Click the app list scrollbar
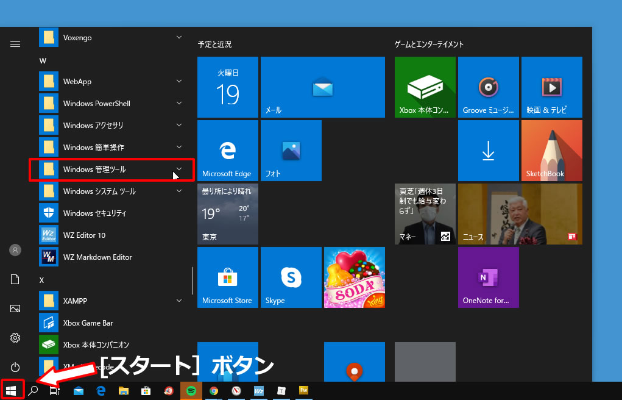 tap(193, 280)
